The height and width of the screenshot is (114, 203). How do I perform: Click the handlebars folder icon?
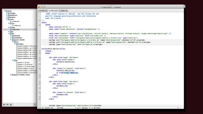coord(13,38)
